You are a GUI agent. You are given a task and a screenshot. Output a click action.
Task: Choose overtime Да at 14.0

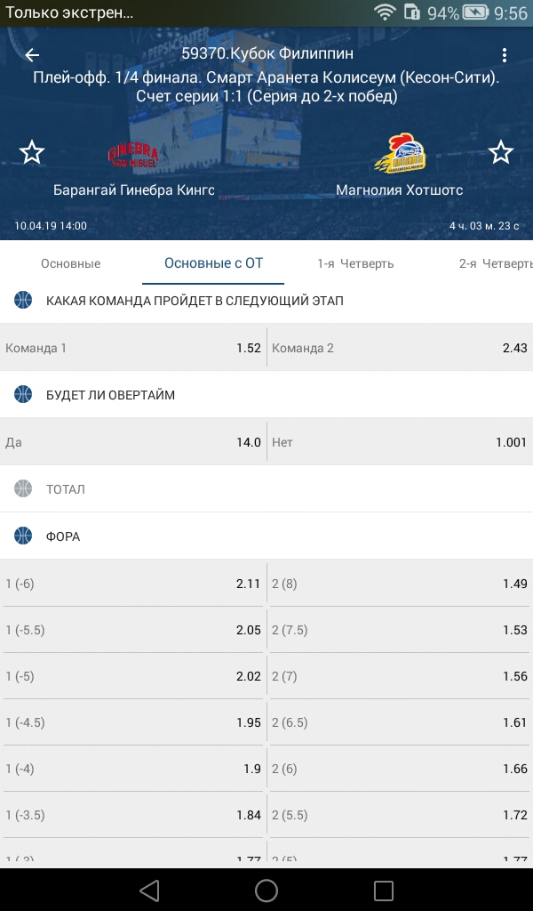(x=133, y=441)
